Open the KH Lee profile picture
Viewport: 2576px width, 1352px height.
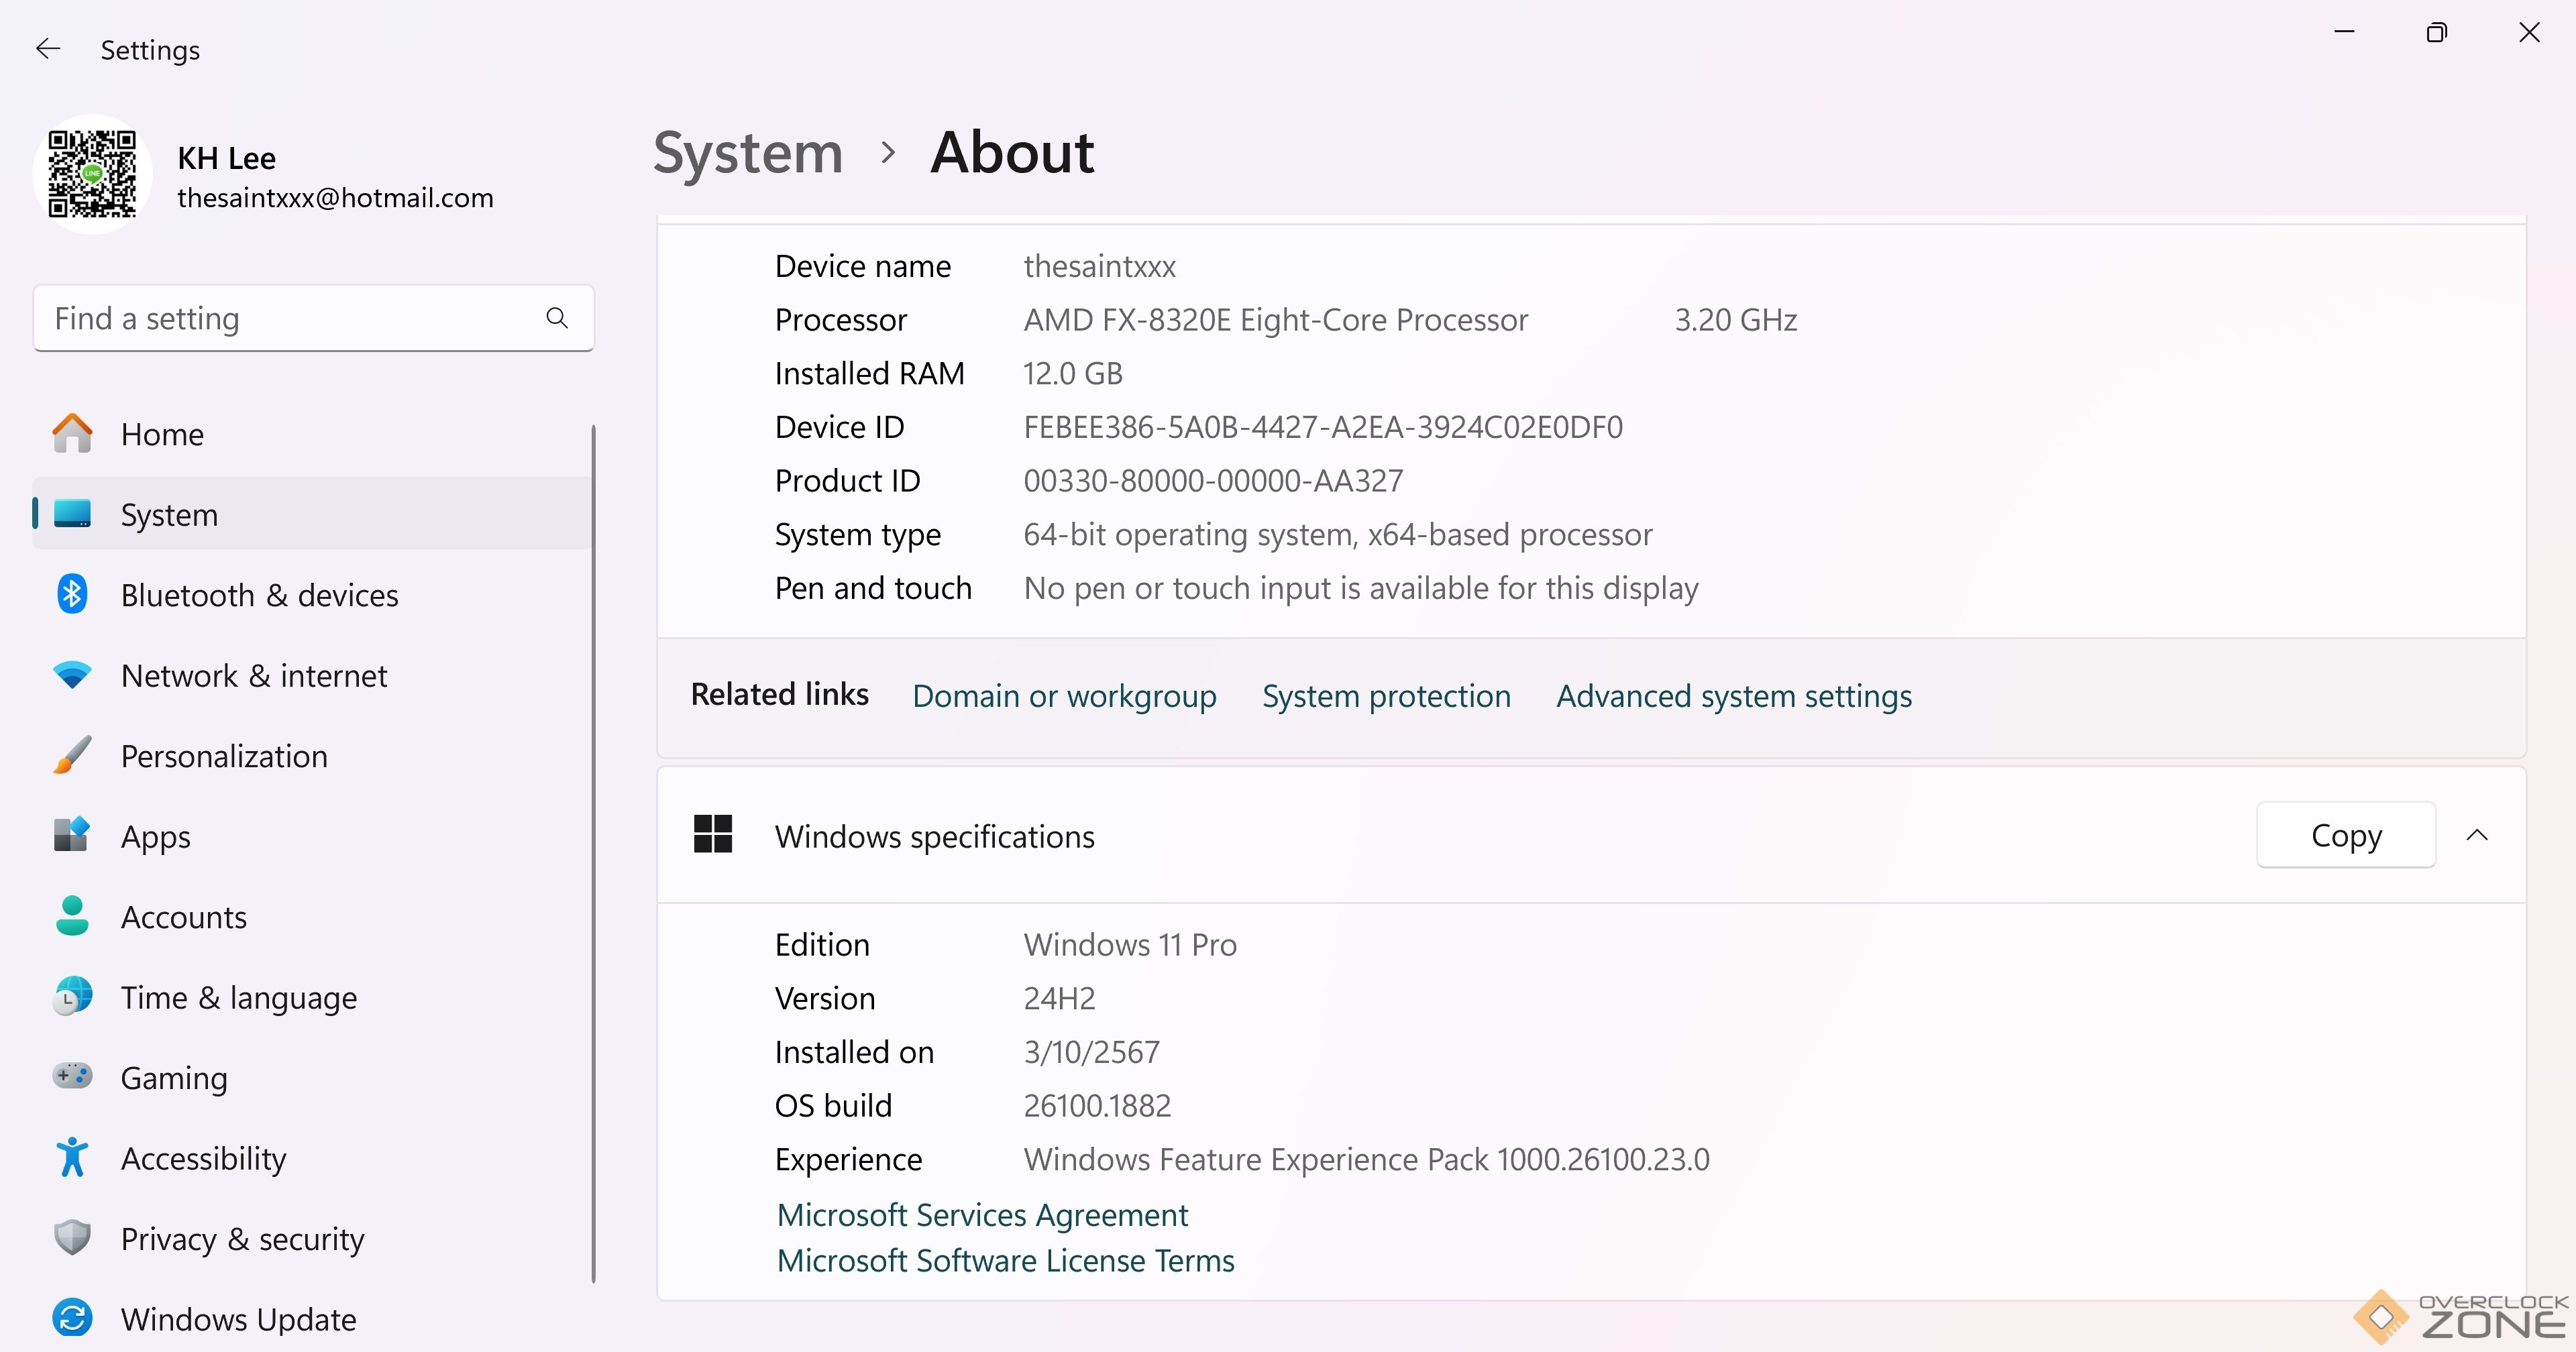coord(92,174)
